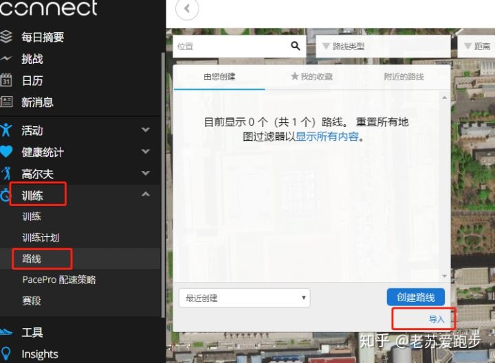Open 日历 in the sidebar
This screenshot has height=363, width=495.
pyautogui.click(x=32, y=81)
